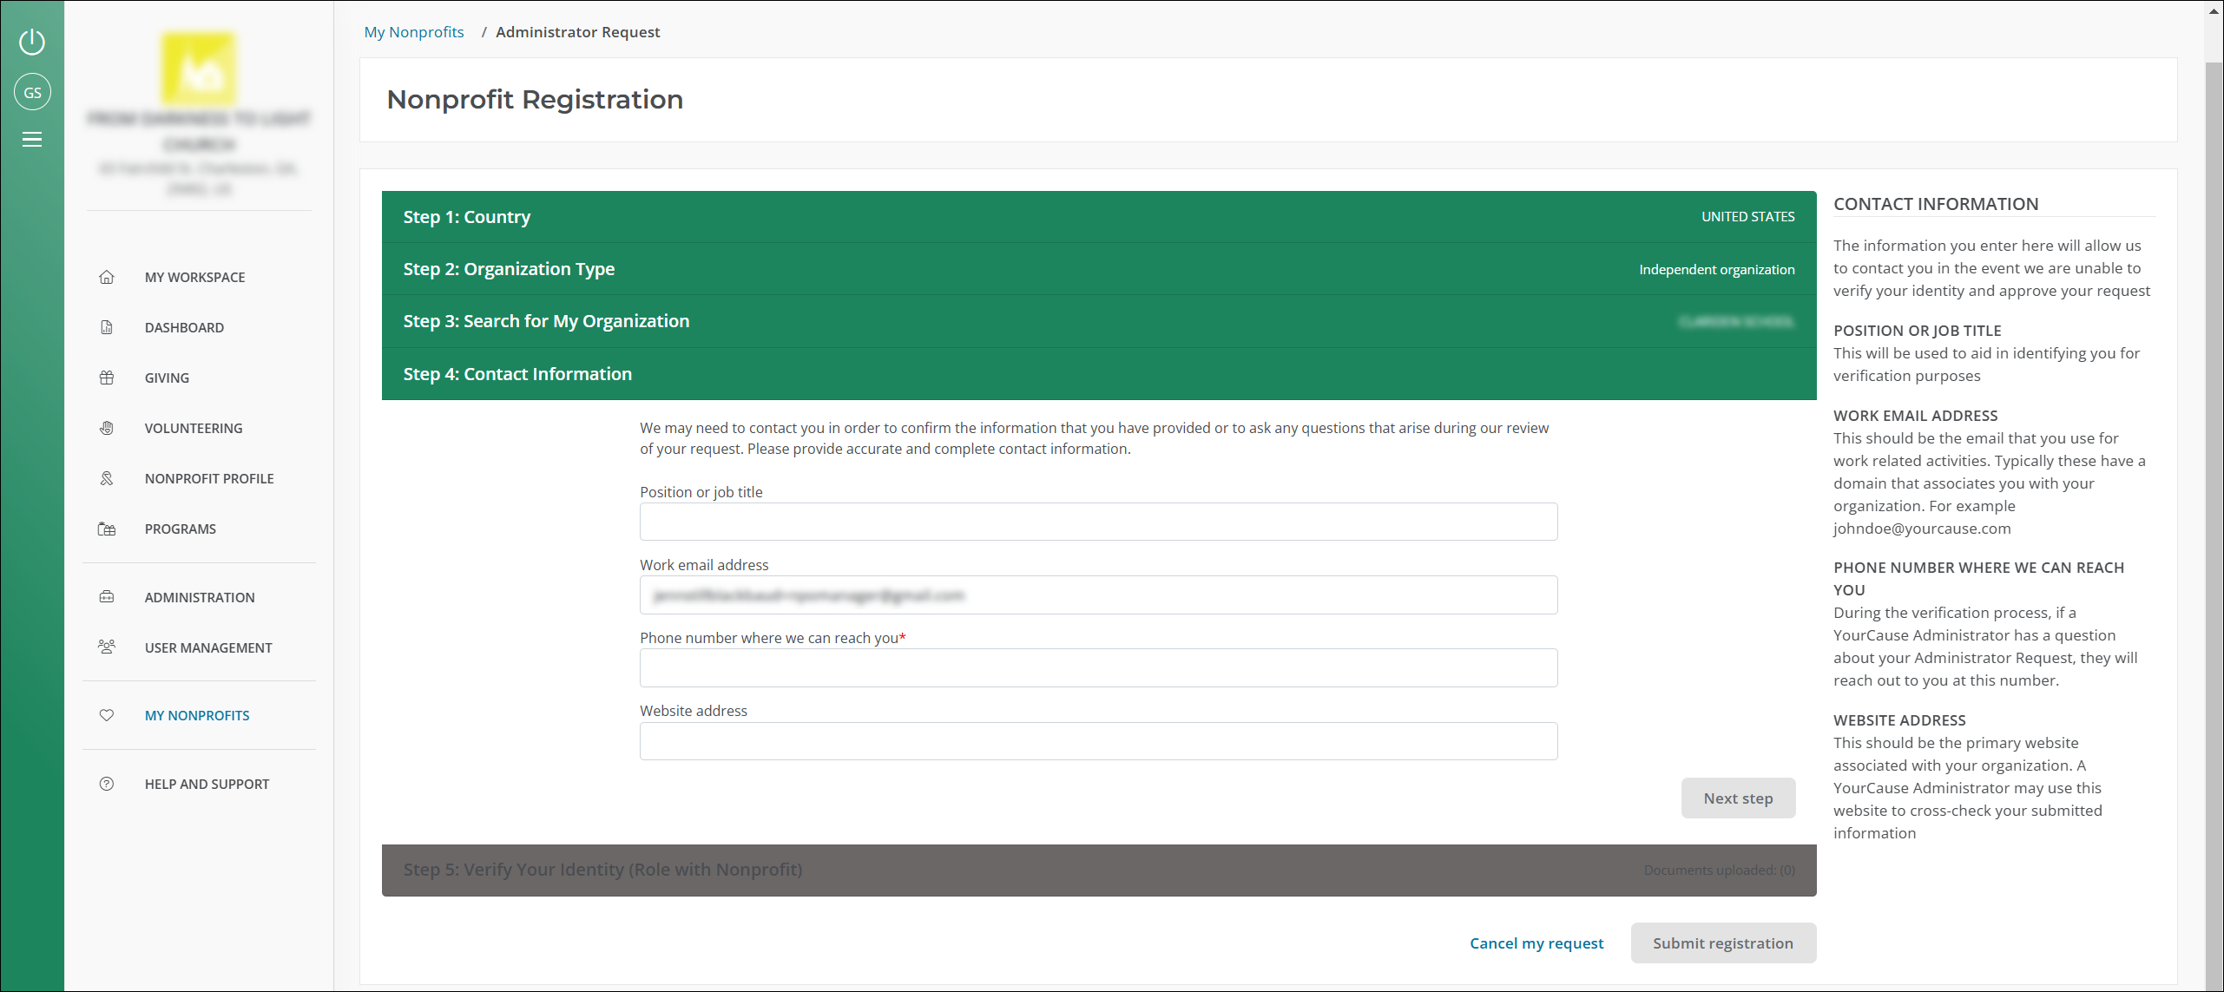Expand Step 1: Country section
The image size is (2224, 992).
pos(1098,217)
